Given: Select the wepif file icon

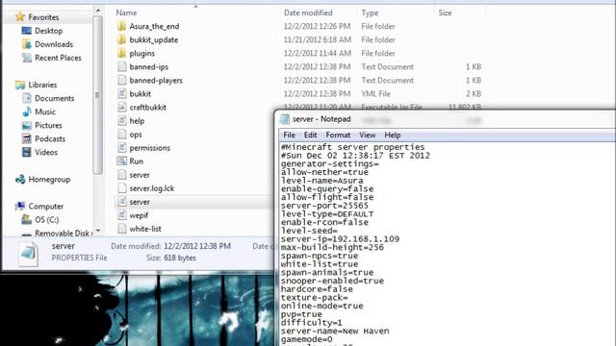Looking at the screenshot, I should (x=122, y=215).
